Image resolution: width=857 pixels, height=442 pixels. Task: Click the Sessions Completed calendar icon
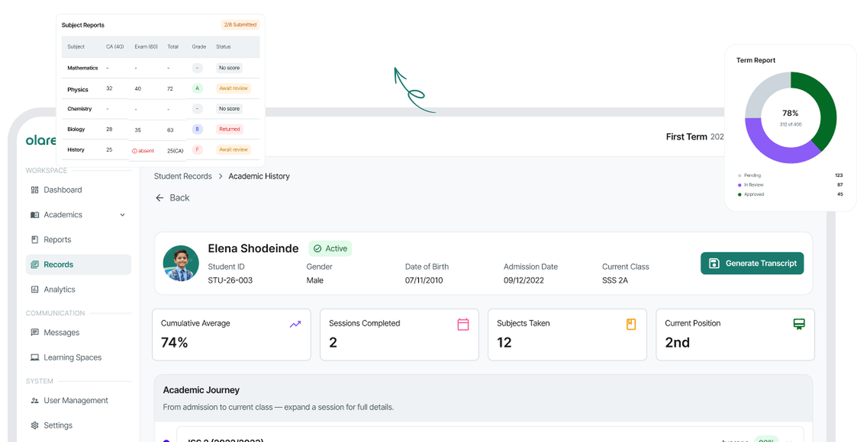click(x=463, y=324)
